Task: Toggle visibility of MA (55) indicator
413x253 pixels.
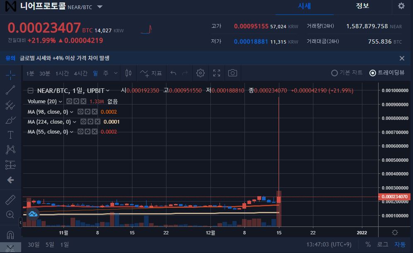Action: [81, 131]
